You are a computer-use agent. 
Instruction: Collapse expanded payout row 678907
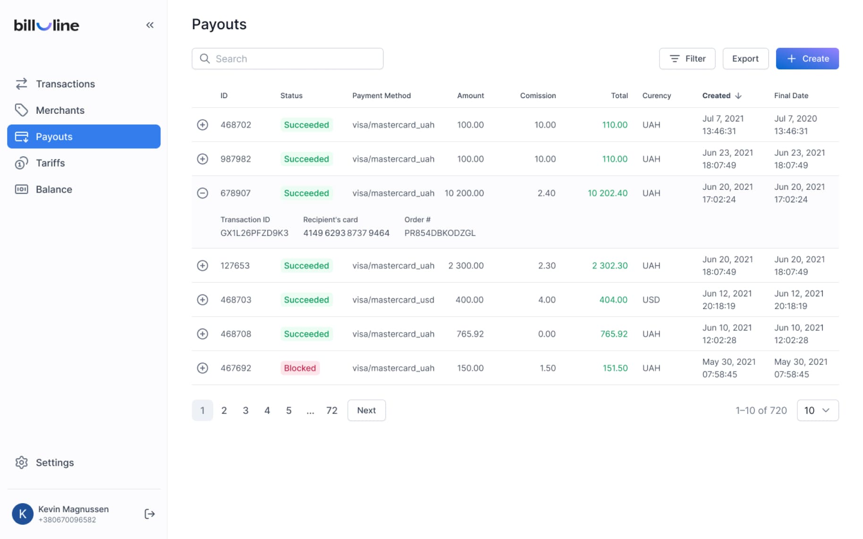(203, 193)
